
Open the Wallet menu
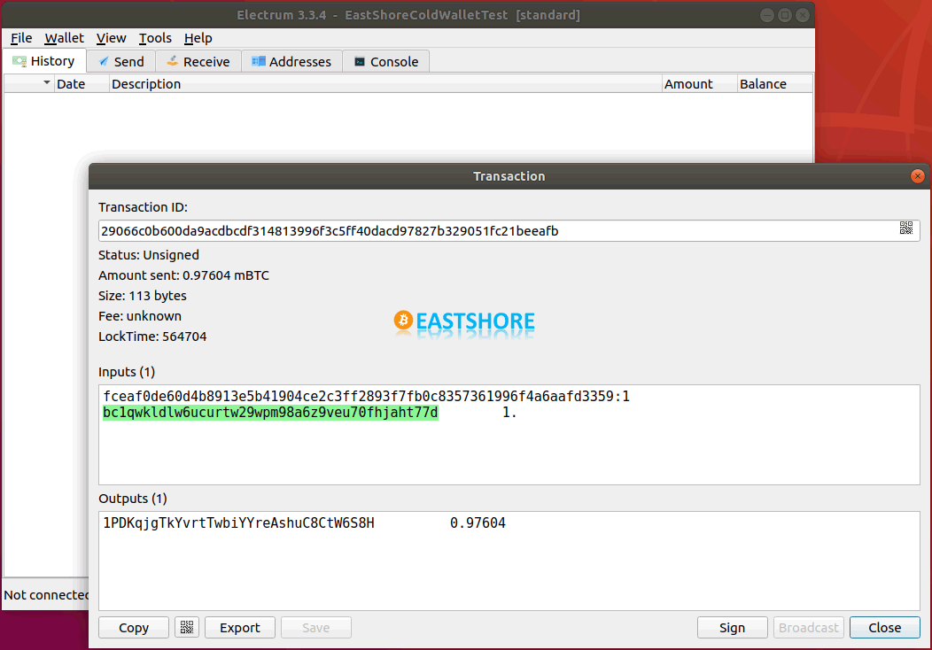pos(64,38)
